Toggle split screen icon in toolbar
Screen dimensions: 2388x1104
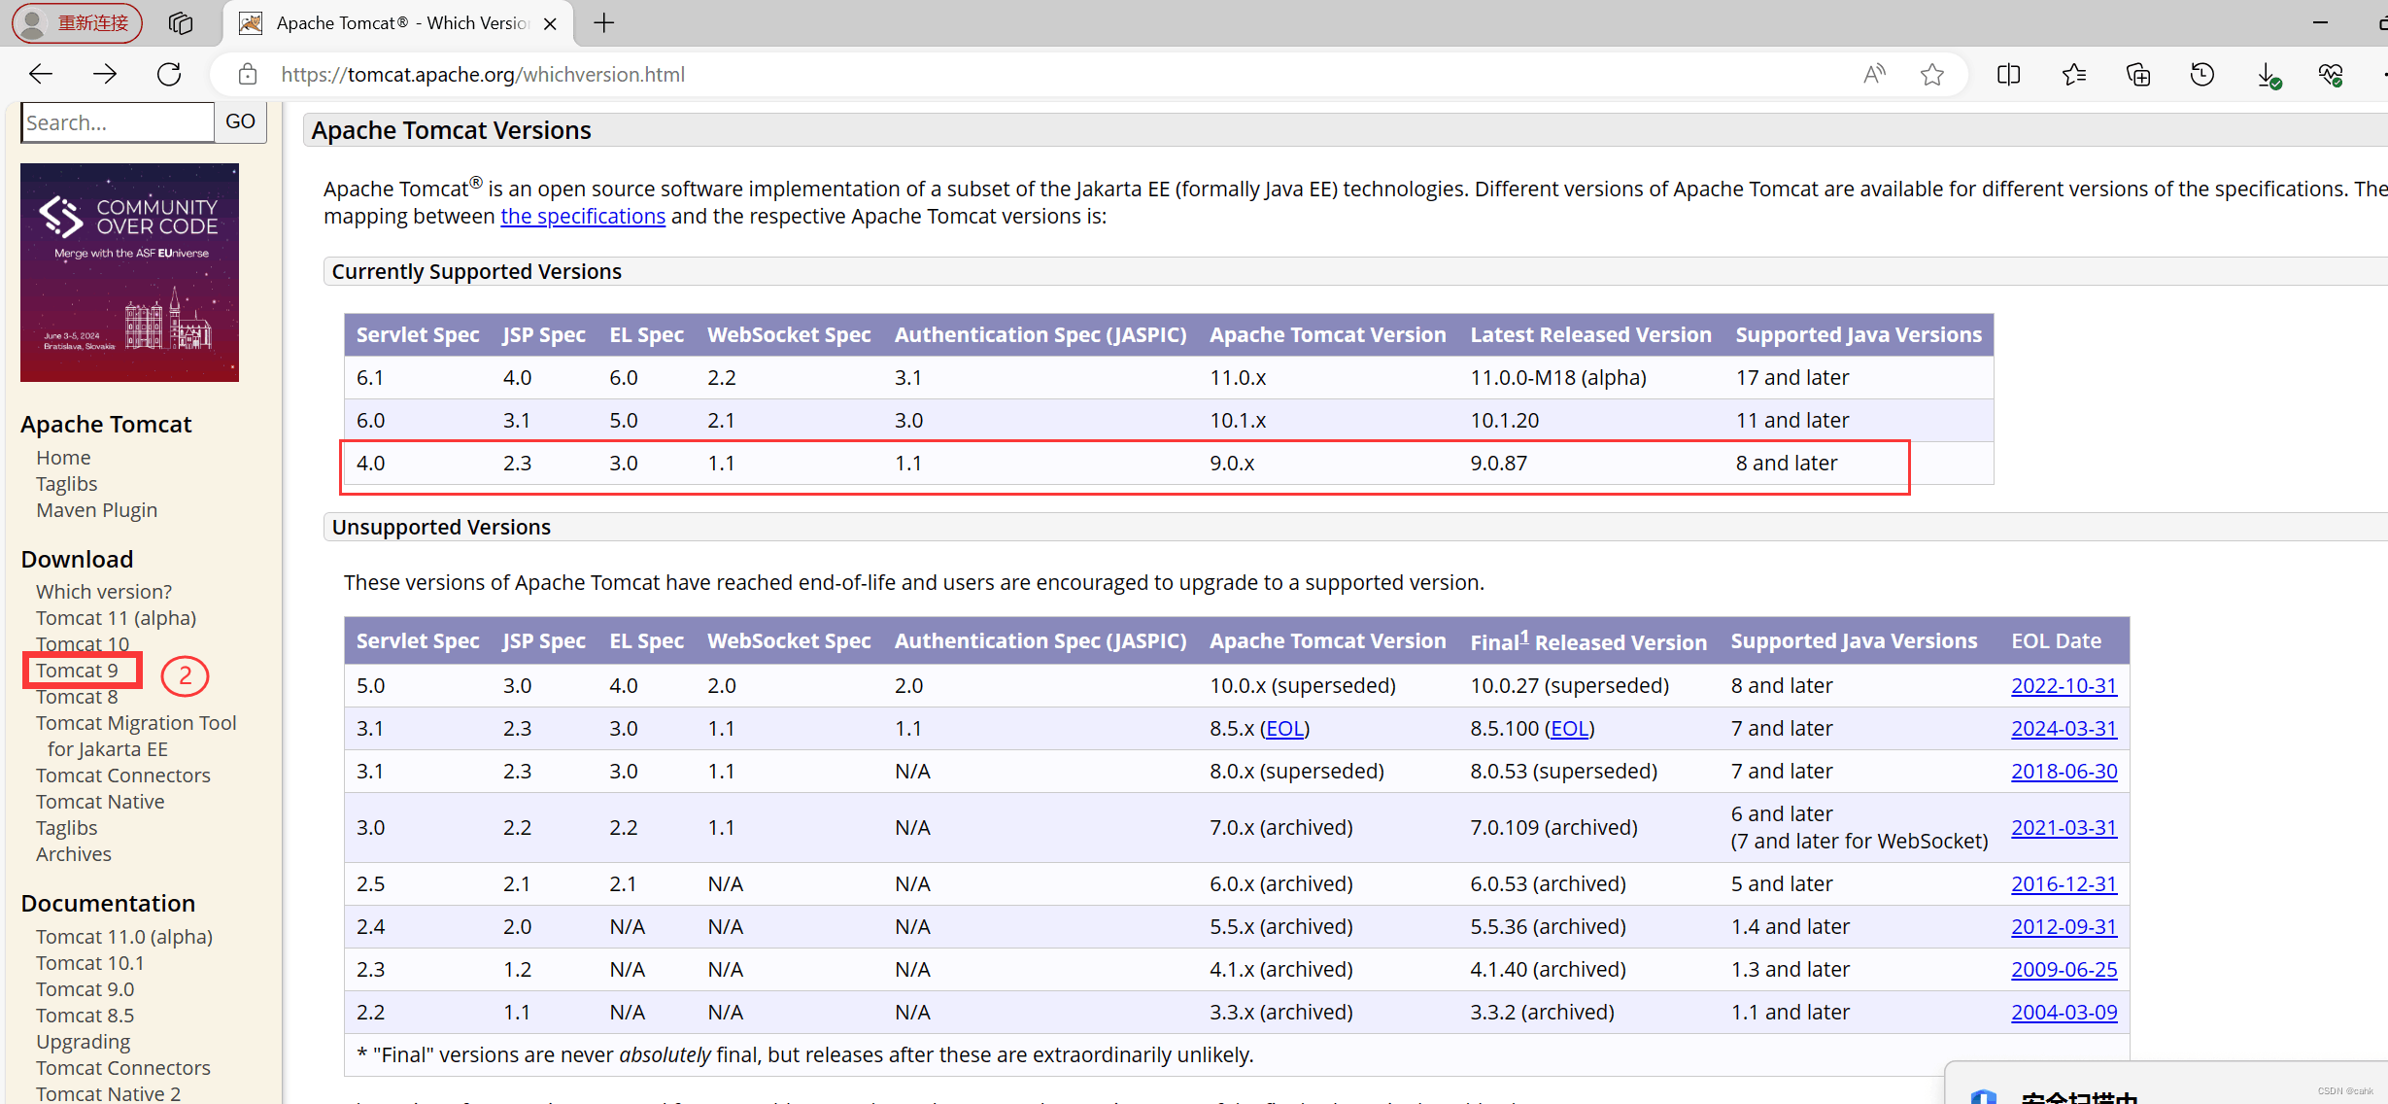click(2008, 74)
